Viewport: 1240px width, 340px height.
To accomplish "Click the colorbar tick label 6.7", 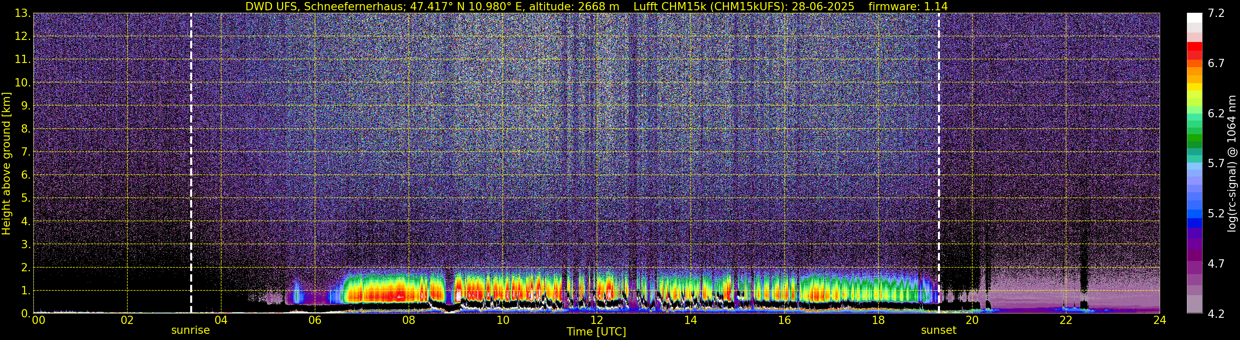I will point(1216,63).
